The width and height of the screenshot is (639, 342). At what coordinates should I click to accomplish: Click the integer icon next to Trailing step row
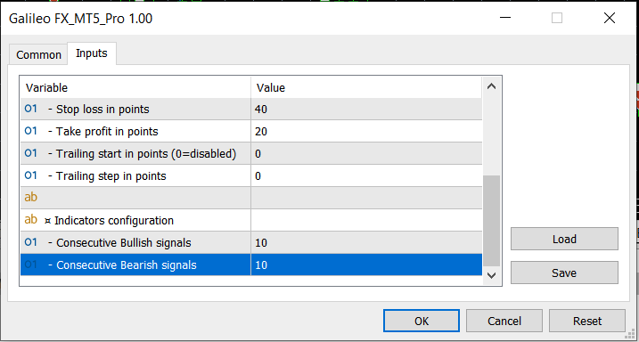tap(31, 175)
